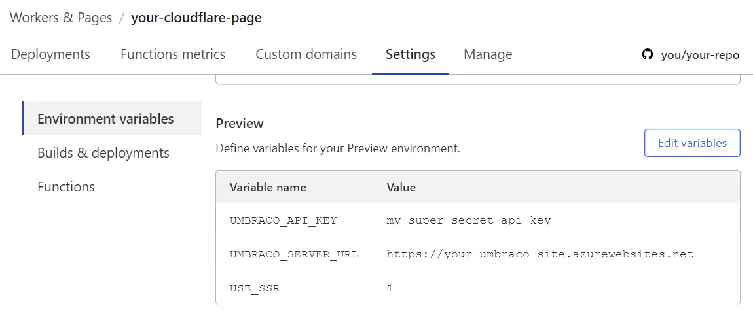The width and height of the screenshot is (753, 315).
Task: Open the Functions metrics tab
Action: pyautogui.click(x=173, y=54)
